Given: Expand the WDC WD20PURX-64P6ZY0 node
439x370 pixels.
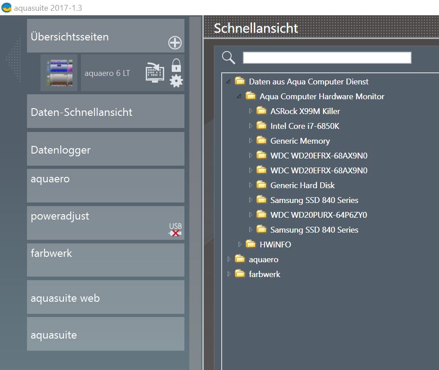Looking at the screenshot, I should [251, 215].
